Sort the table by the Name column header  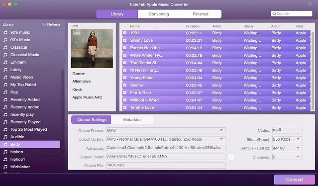[135, 26]
